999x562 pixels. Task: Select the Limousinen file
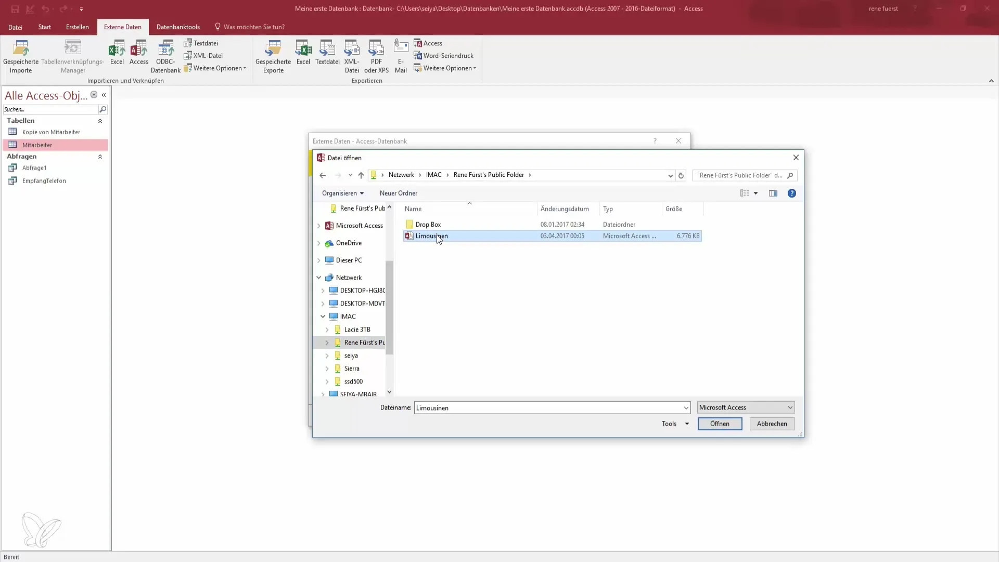tap(552, 236)
